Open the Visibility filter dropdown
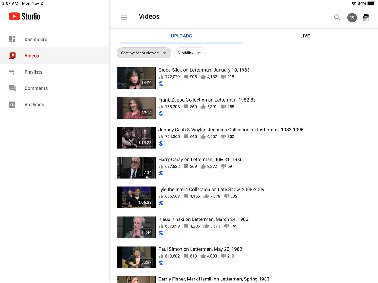The height and width of the screenshot is (283, 378). [x=190, y=53]
